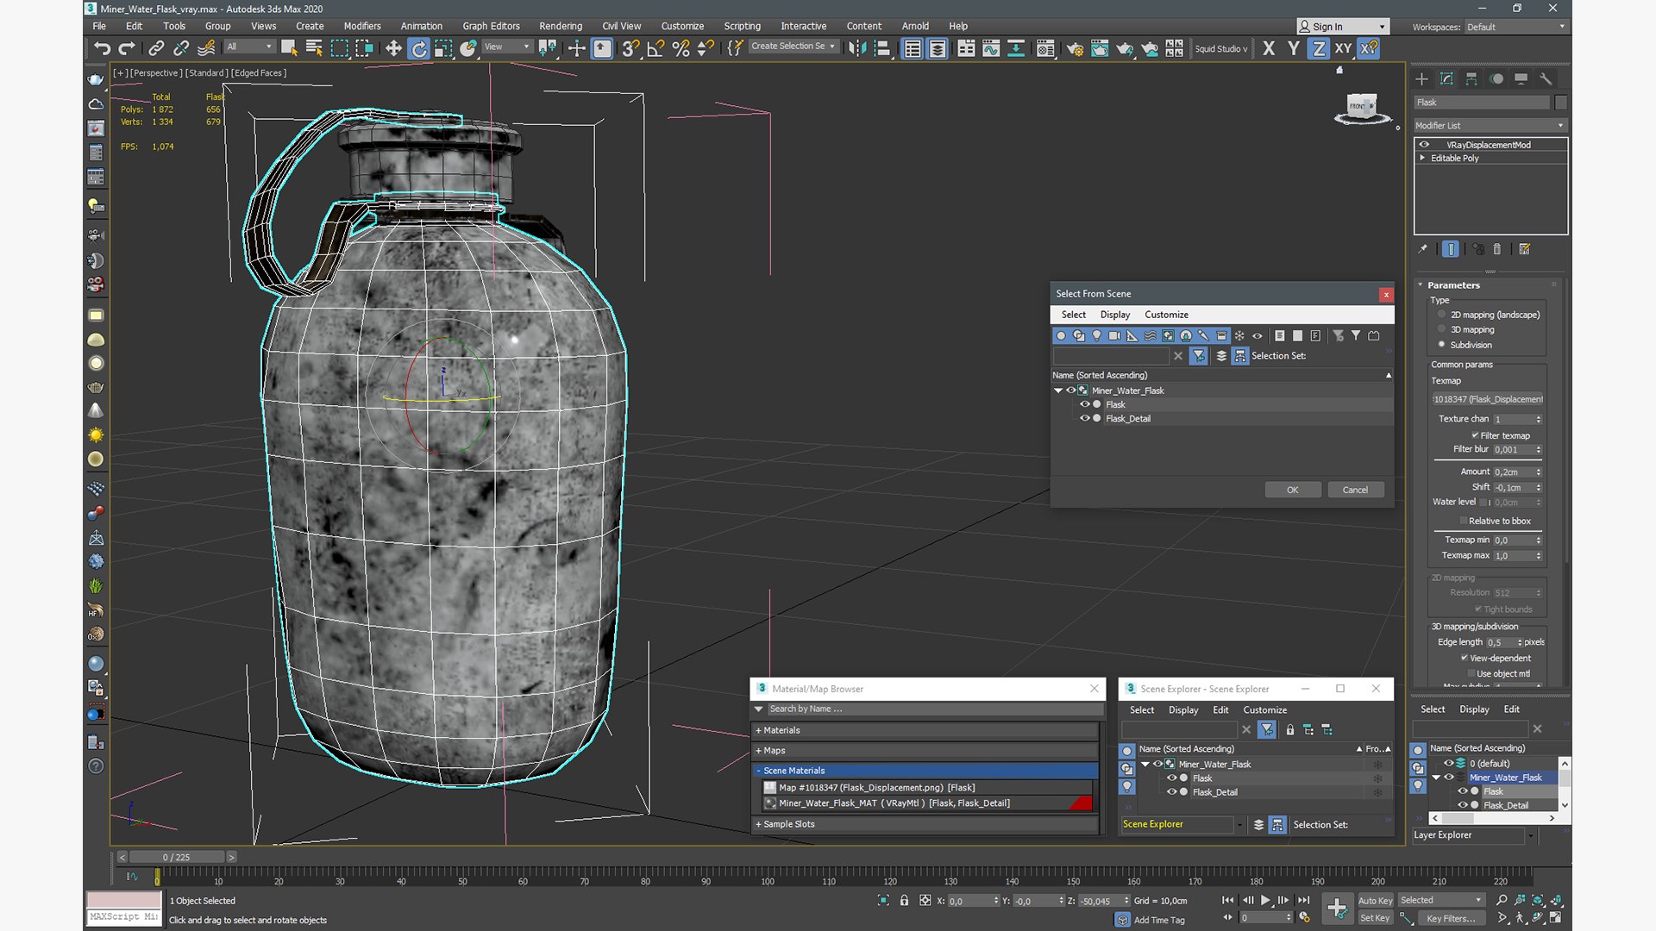Open Select by Name list tool
This screenshot has height=931, width=1656.
click(x=314, y=48)
